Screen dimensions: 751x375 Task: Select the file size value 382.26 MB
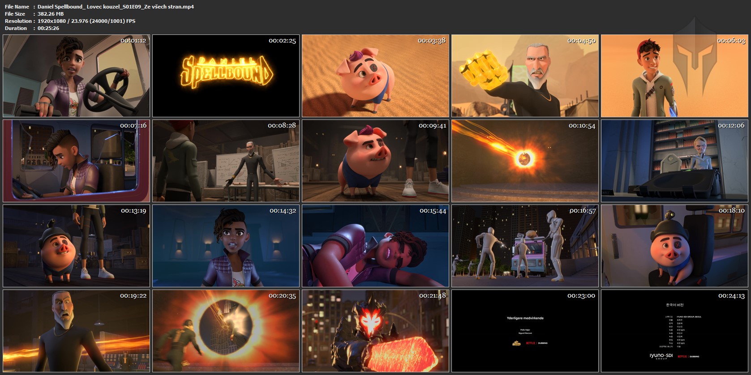pos(51,14)
